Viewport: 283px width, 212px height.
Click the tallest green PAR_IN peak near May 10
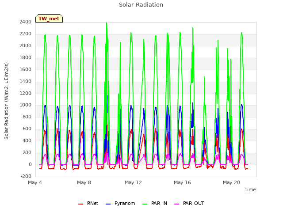pos(107,23)
